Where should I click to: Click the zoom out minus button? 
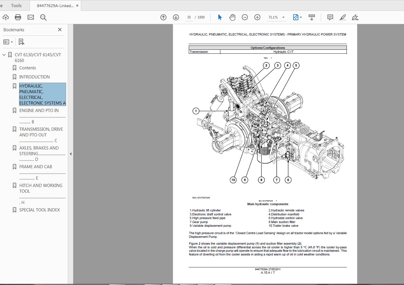[x=245, y=17]
